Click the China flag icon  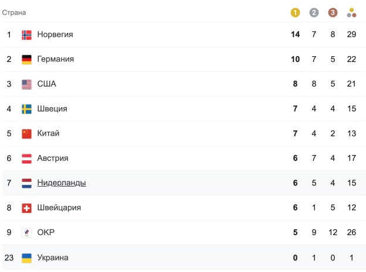[26, 133]
